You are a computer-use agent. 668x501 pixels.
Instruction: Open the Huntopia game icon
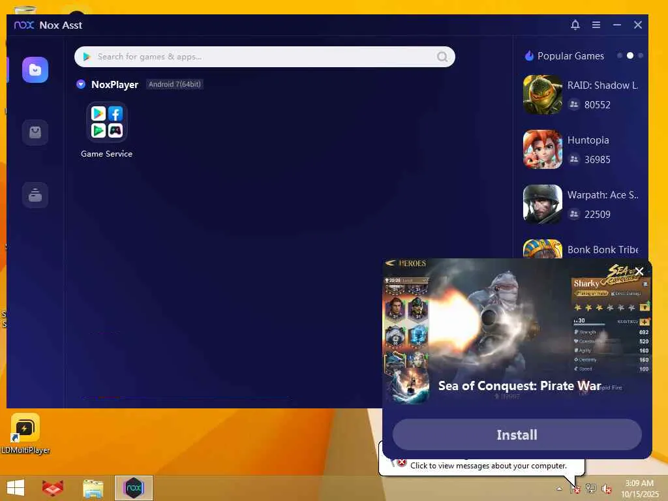[543, 149]
